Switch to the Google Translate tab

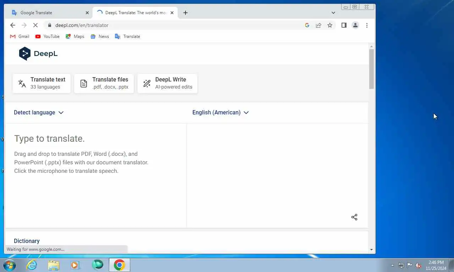[x=51, y=13]
